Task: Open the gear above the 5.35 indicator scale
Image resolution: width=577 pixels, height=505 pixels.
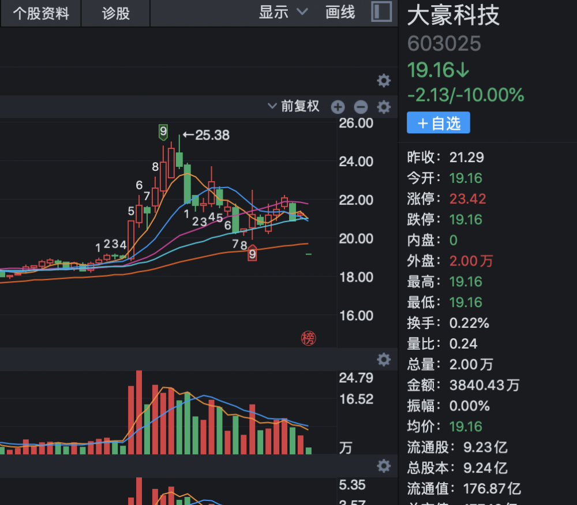Action: [x=384, y=466]
